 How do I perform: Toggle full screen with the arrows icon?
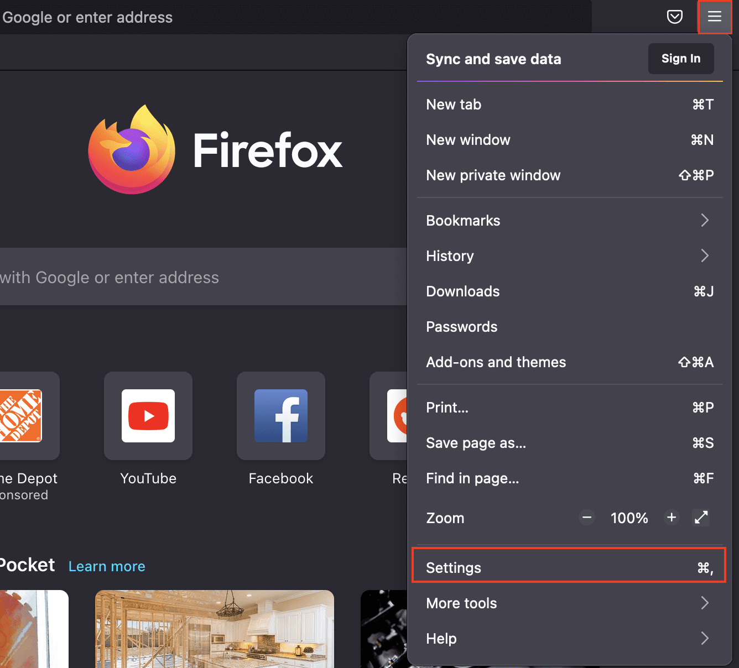(701, 518)
